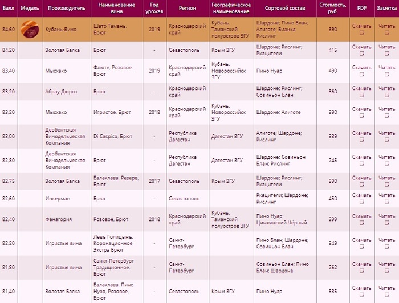This screenshot has width=399, height=303.
Task: Sort by Производитель column header
Action: (x=67, y=8)
